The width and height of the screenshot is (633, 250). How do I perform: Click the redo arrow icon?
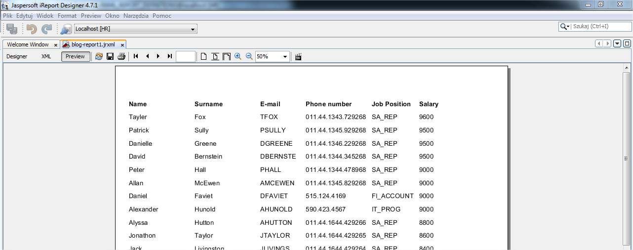point(46,29)
